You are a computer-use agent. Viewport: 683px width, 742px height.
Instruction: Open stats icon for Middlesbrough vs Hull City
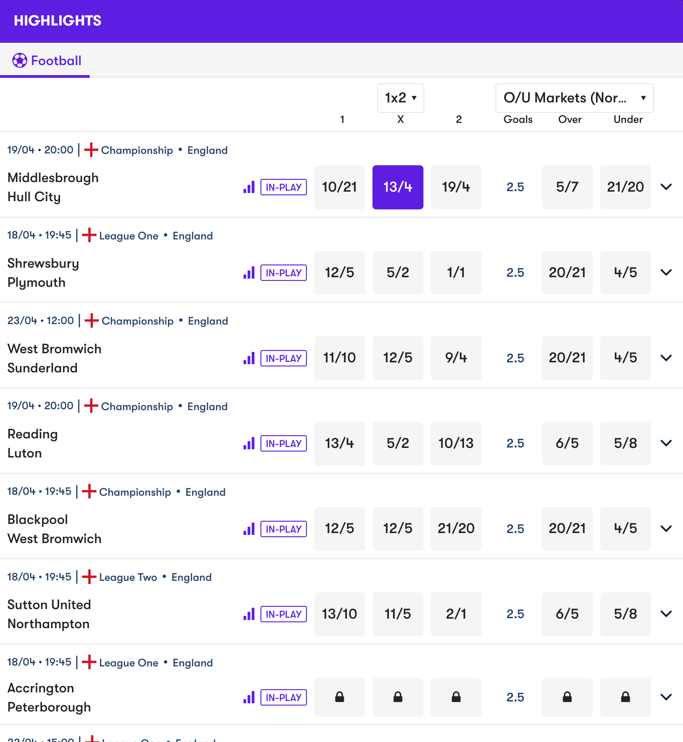click(x=249, y=187)
